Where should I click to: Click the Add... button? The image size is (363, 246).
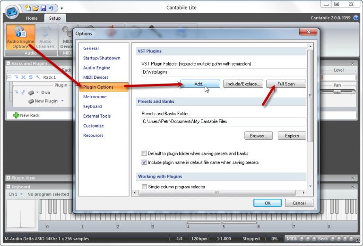[x=200, y=84]
